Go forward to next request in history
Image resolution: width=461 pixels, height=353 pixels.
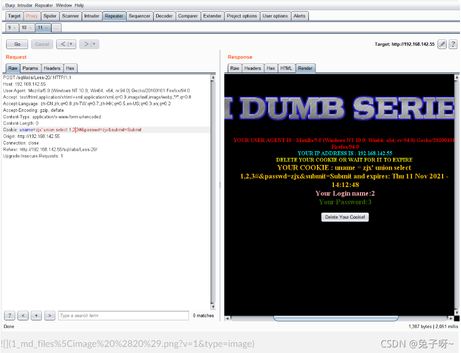click(86, 44)
